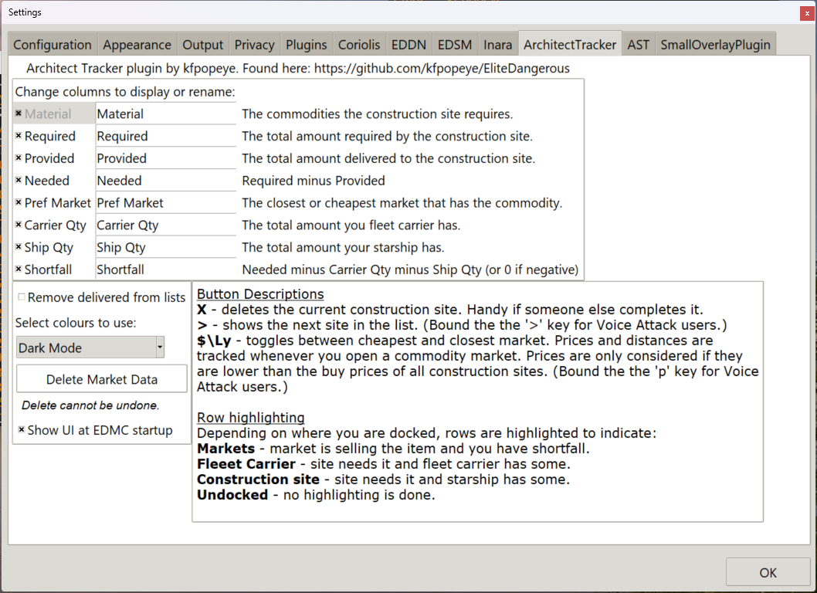Click the bold 'Fleeet Carrier' entry
The image size is (817, 593).
pos(246,464)
